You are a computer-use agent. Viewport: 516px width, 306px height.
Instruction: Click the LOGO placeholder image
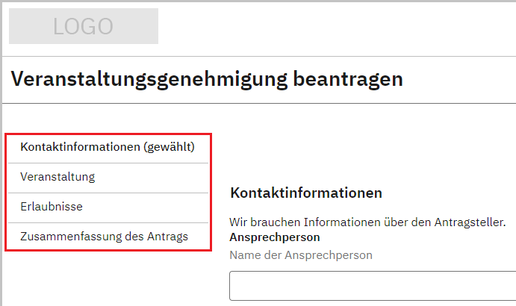tap(83, 27)
